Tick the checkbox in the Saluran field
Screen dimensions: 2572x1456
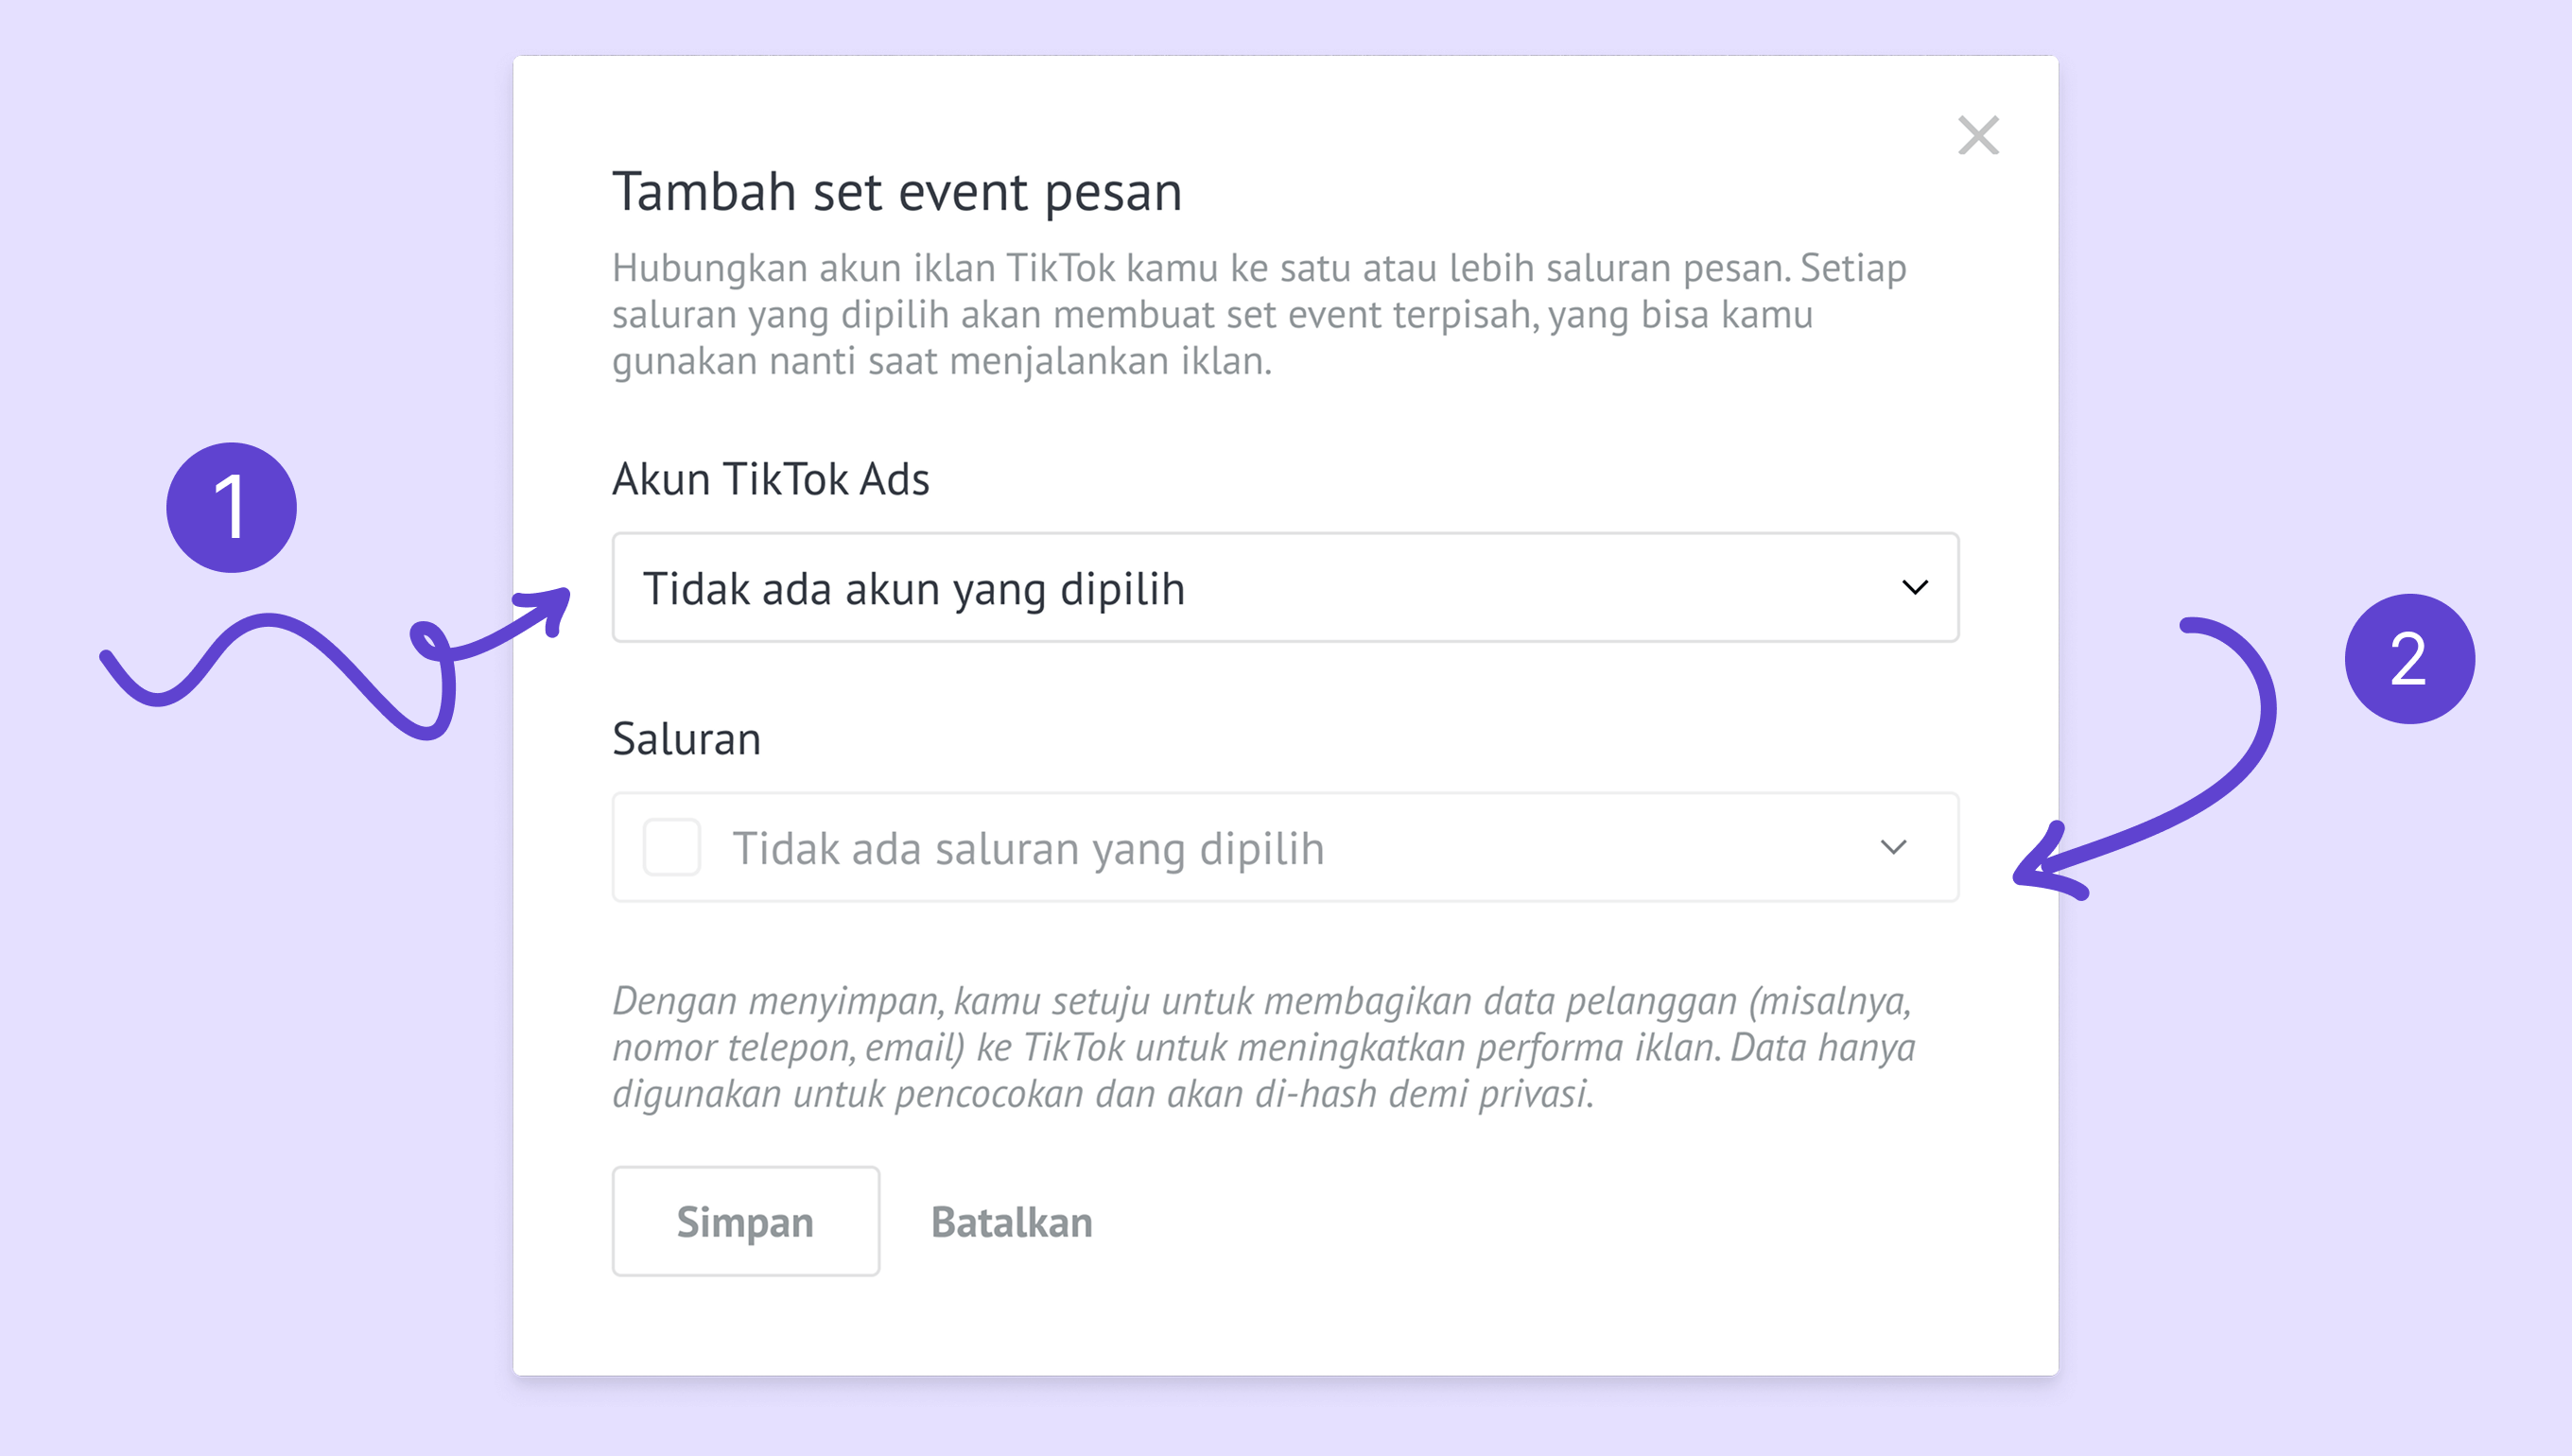pos(672,848)
